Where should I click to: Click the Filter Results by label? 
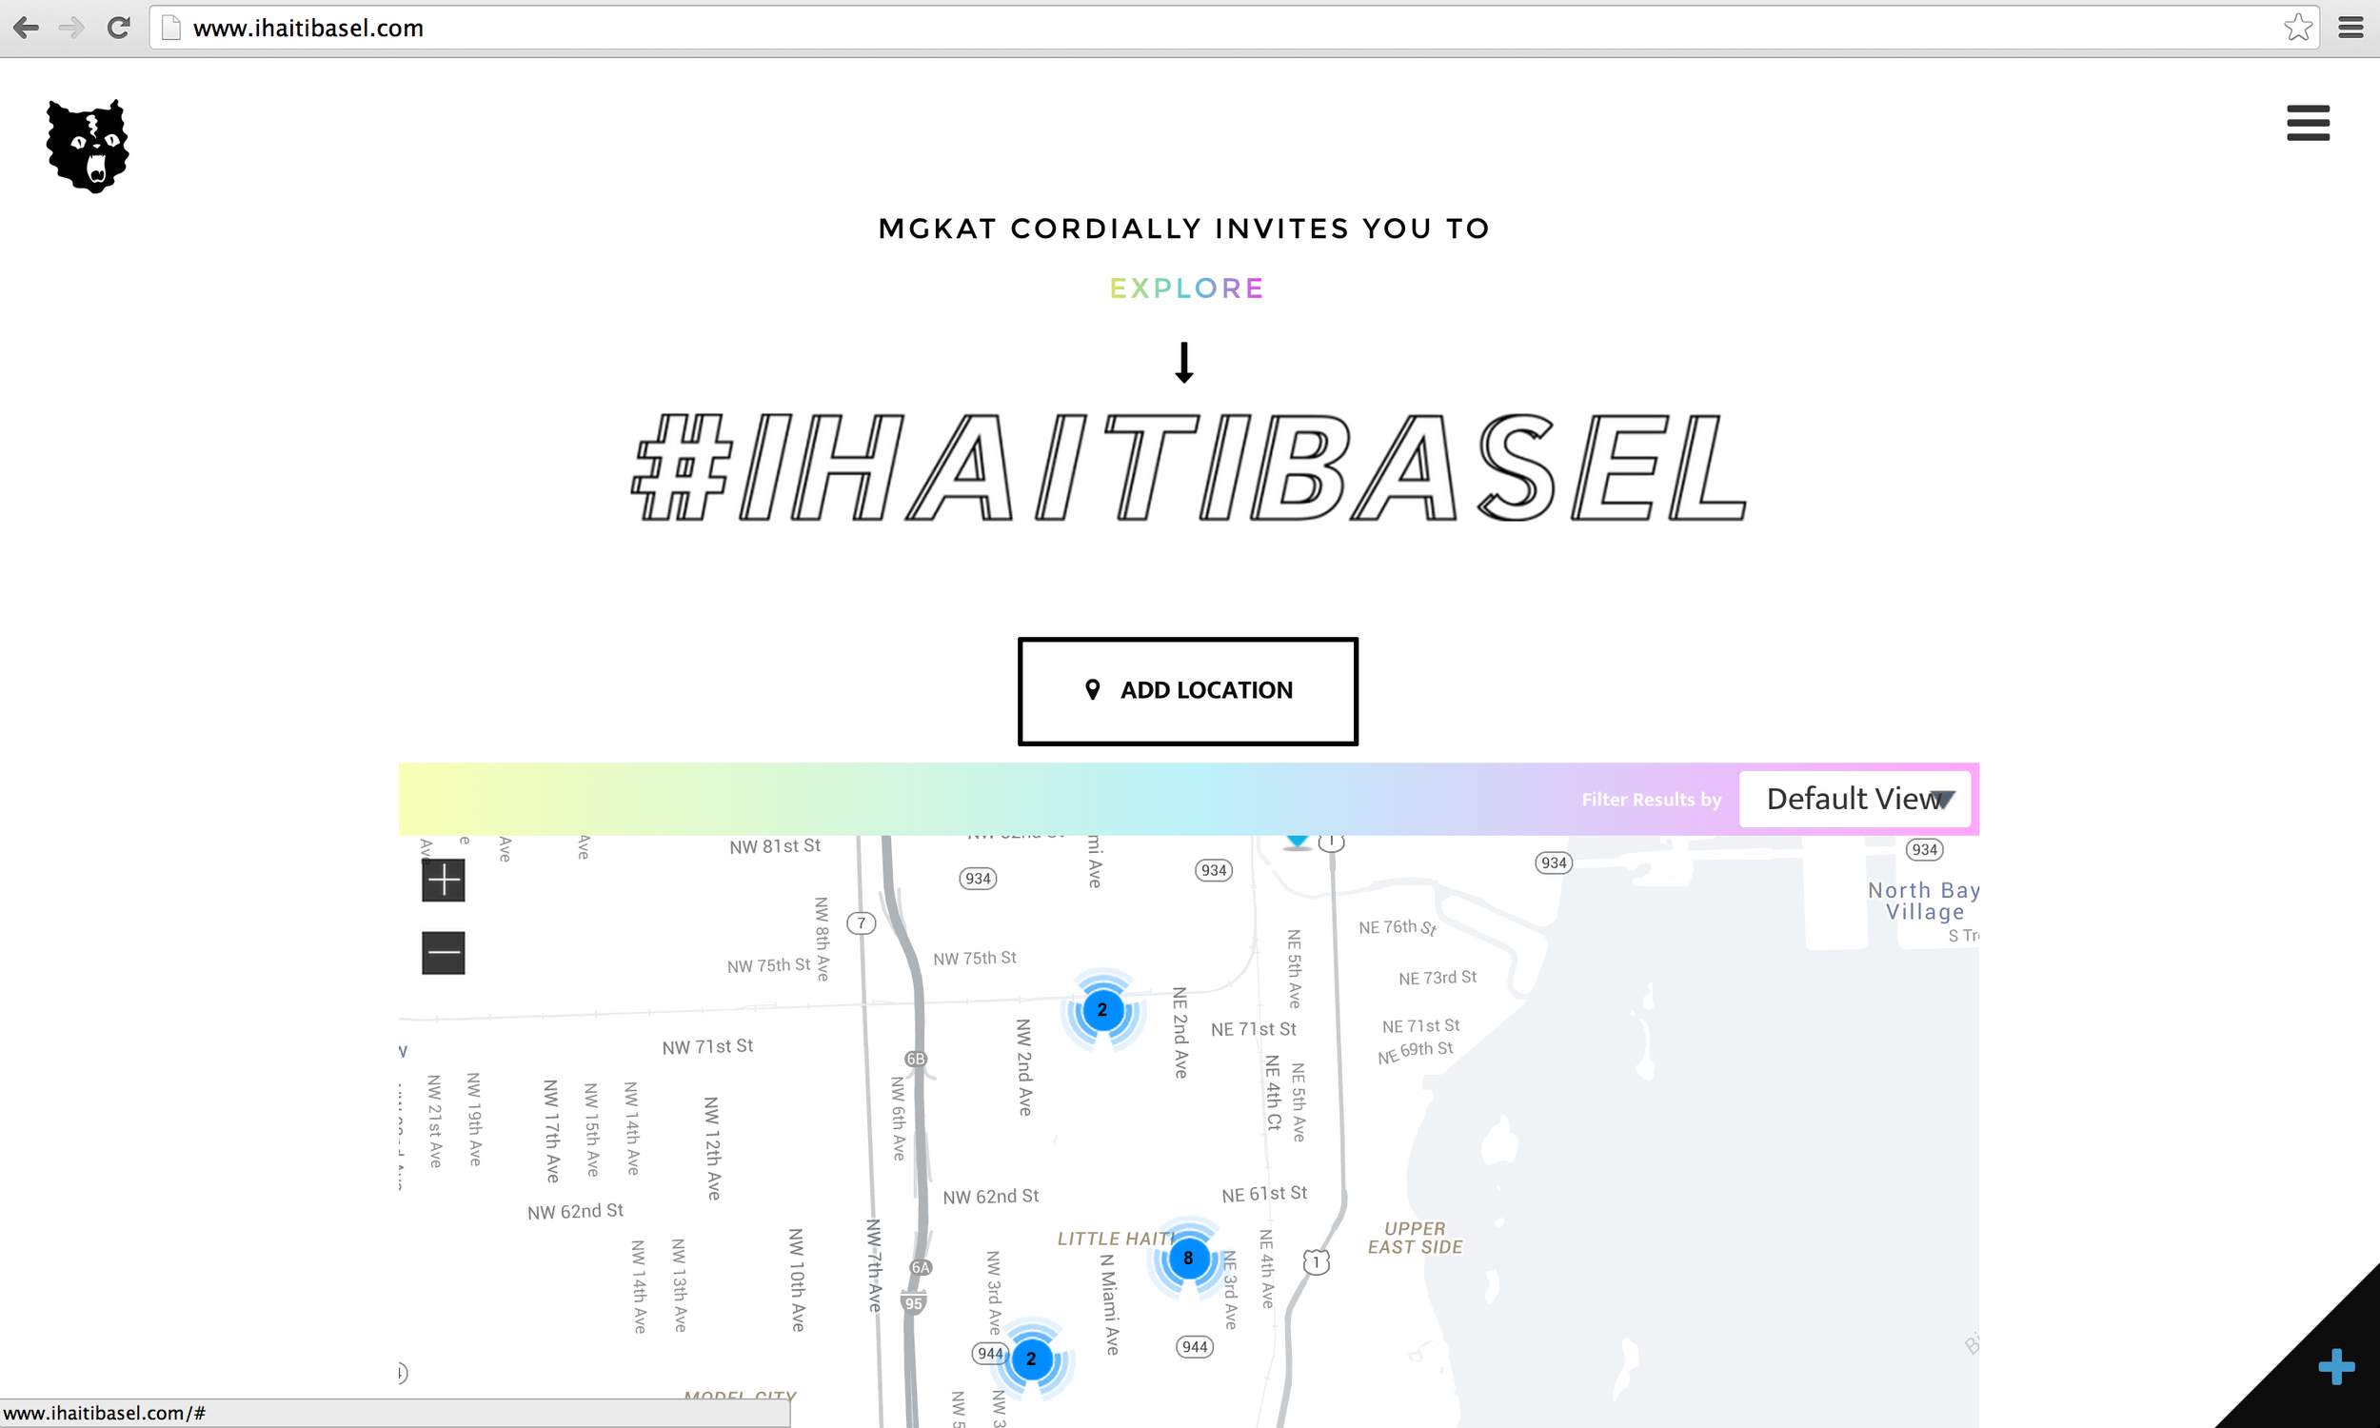point(1652,800)
